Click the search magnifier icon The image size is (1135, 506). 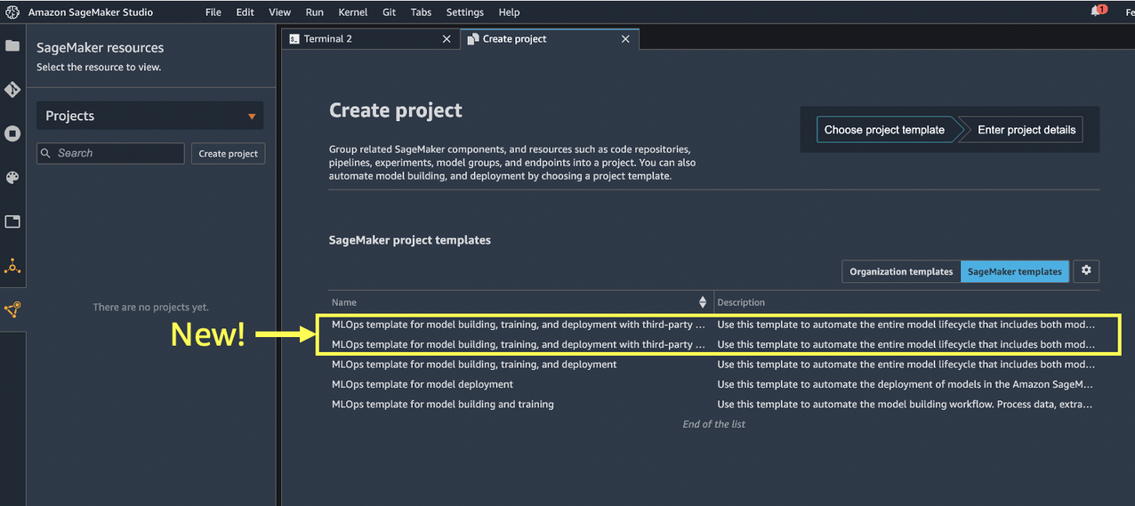pos(46,153)
